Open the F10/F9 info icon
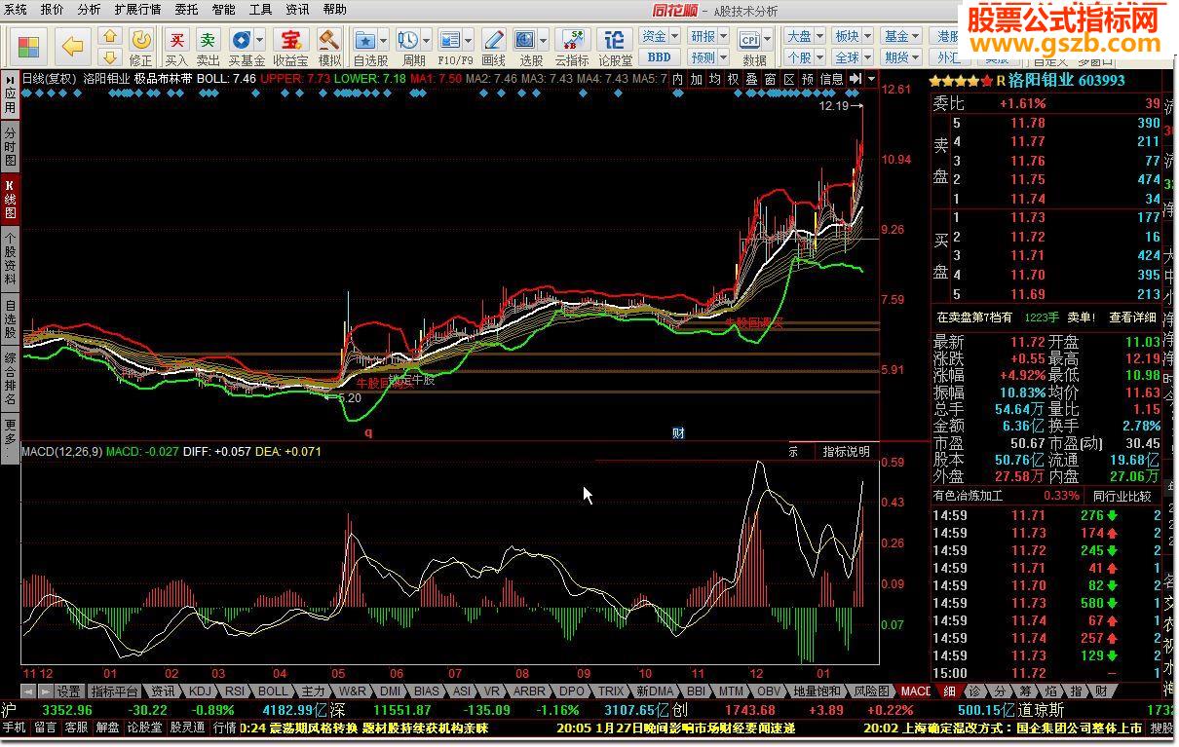Image resolution: width=1179 pixels, height=747 pixels. pyautogui.click(x=450, y=40)
